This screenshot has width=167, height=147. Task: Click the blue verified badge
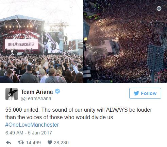57,91
